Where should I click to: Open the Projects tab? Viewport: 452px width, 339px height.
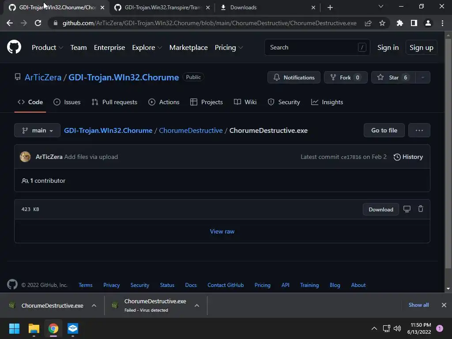[207, 102]
